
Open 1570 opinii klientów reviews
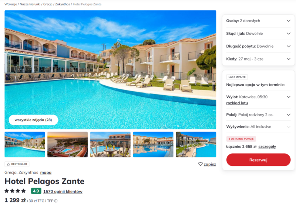[63, 191]
